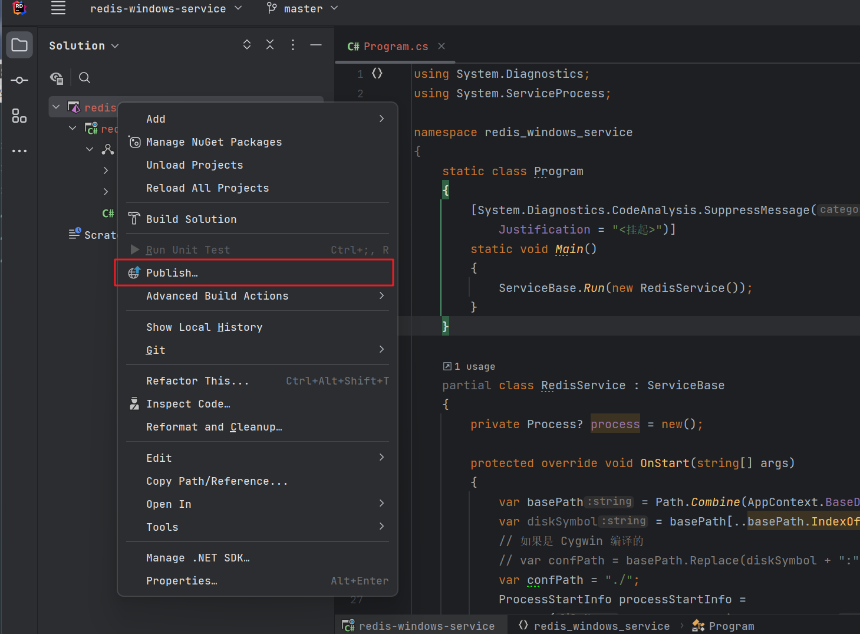Click the redis_windows_service namespace breadcrumb
The height and width of the screenshot is (634, 860).
594,626
